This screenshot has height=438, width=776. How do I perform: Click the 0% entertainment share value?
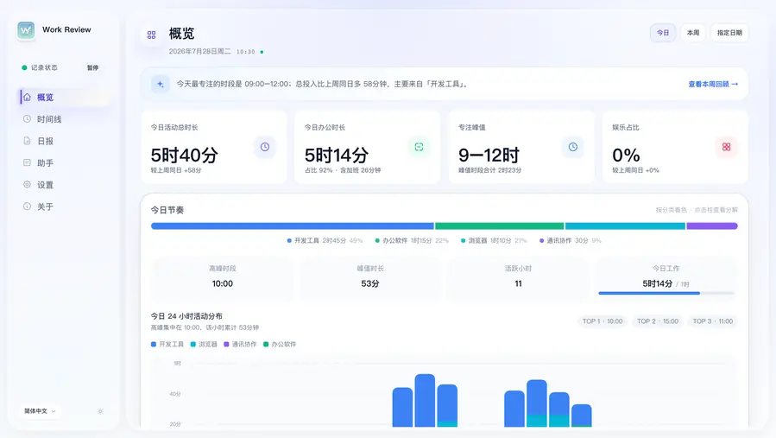pos(626,156)
